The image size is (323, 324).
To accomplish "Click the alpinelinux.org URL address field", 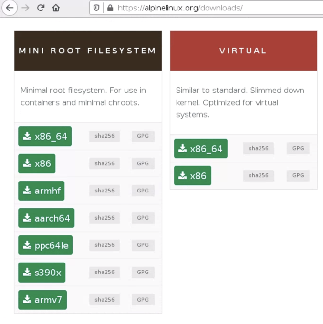I will [x=200, y=8].
